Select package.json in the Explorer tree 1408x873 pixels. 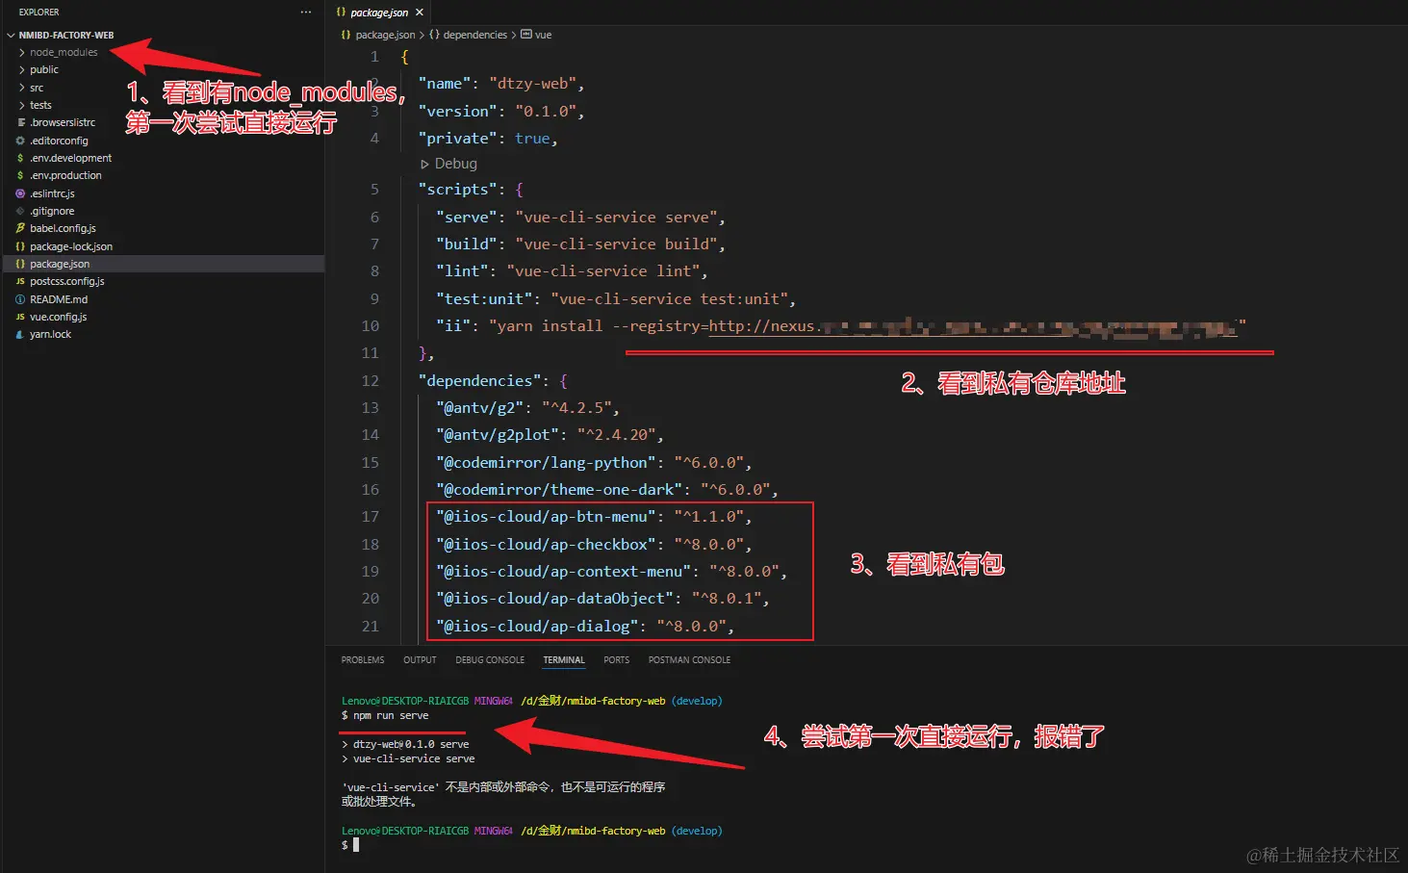tap(162, 264)
